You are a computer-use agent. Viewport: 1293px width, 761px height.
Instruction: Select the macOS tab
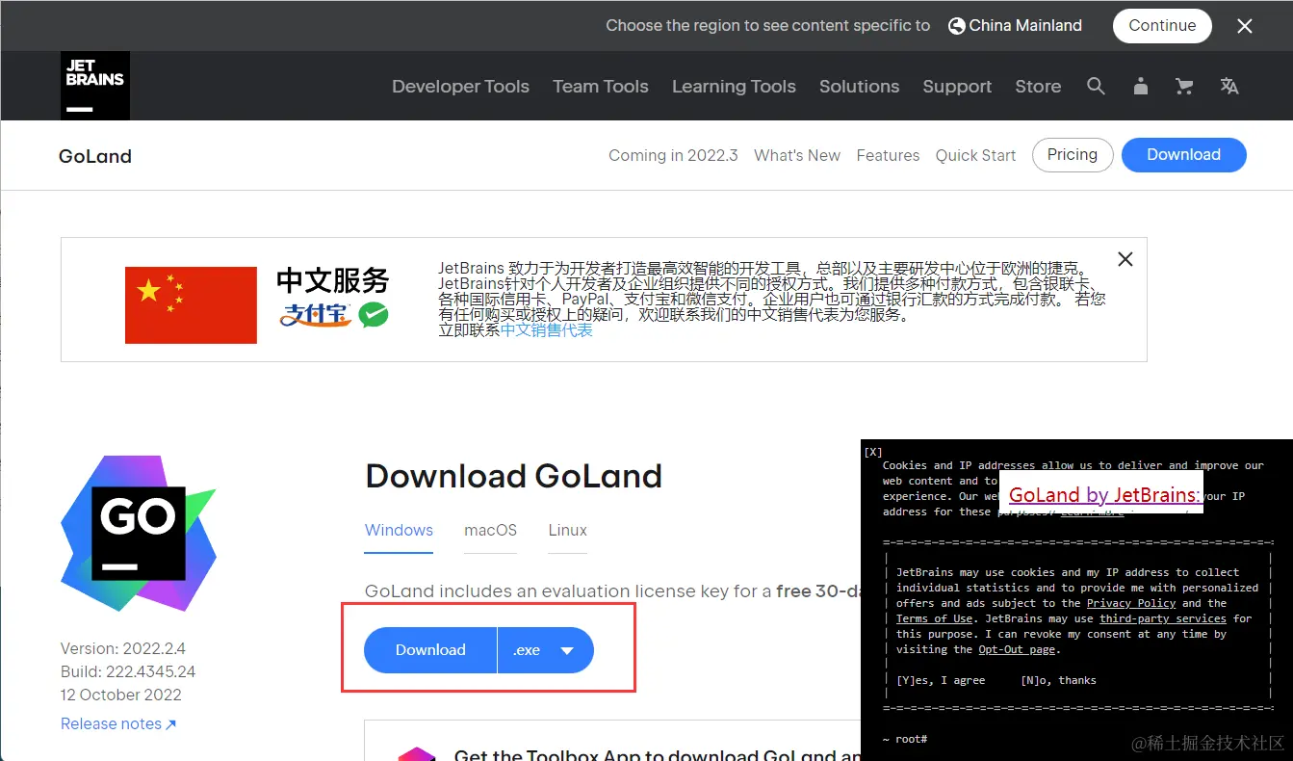tap(491, 531)
